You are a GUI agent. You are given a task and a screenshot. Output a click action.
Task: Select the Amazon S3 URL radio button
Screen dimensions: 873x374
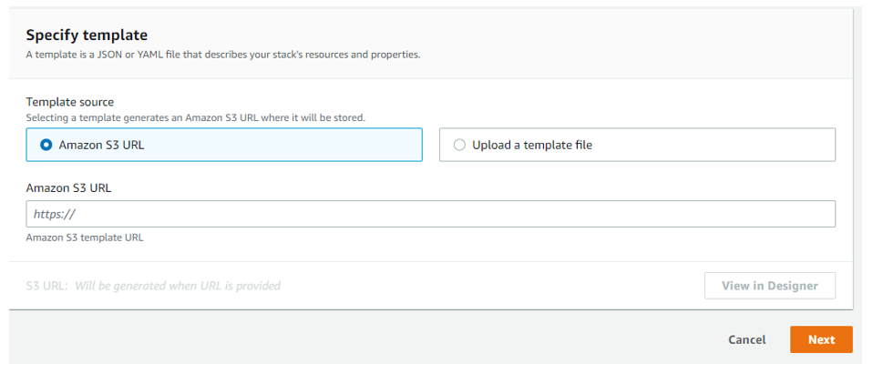coord(46,145)
